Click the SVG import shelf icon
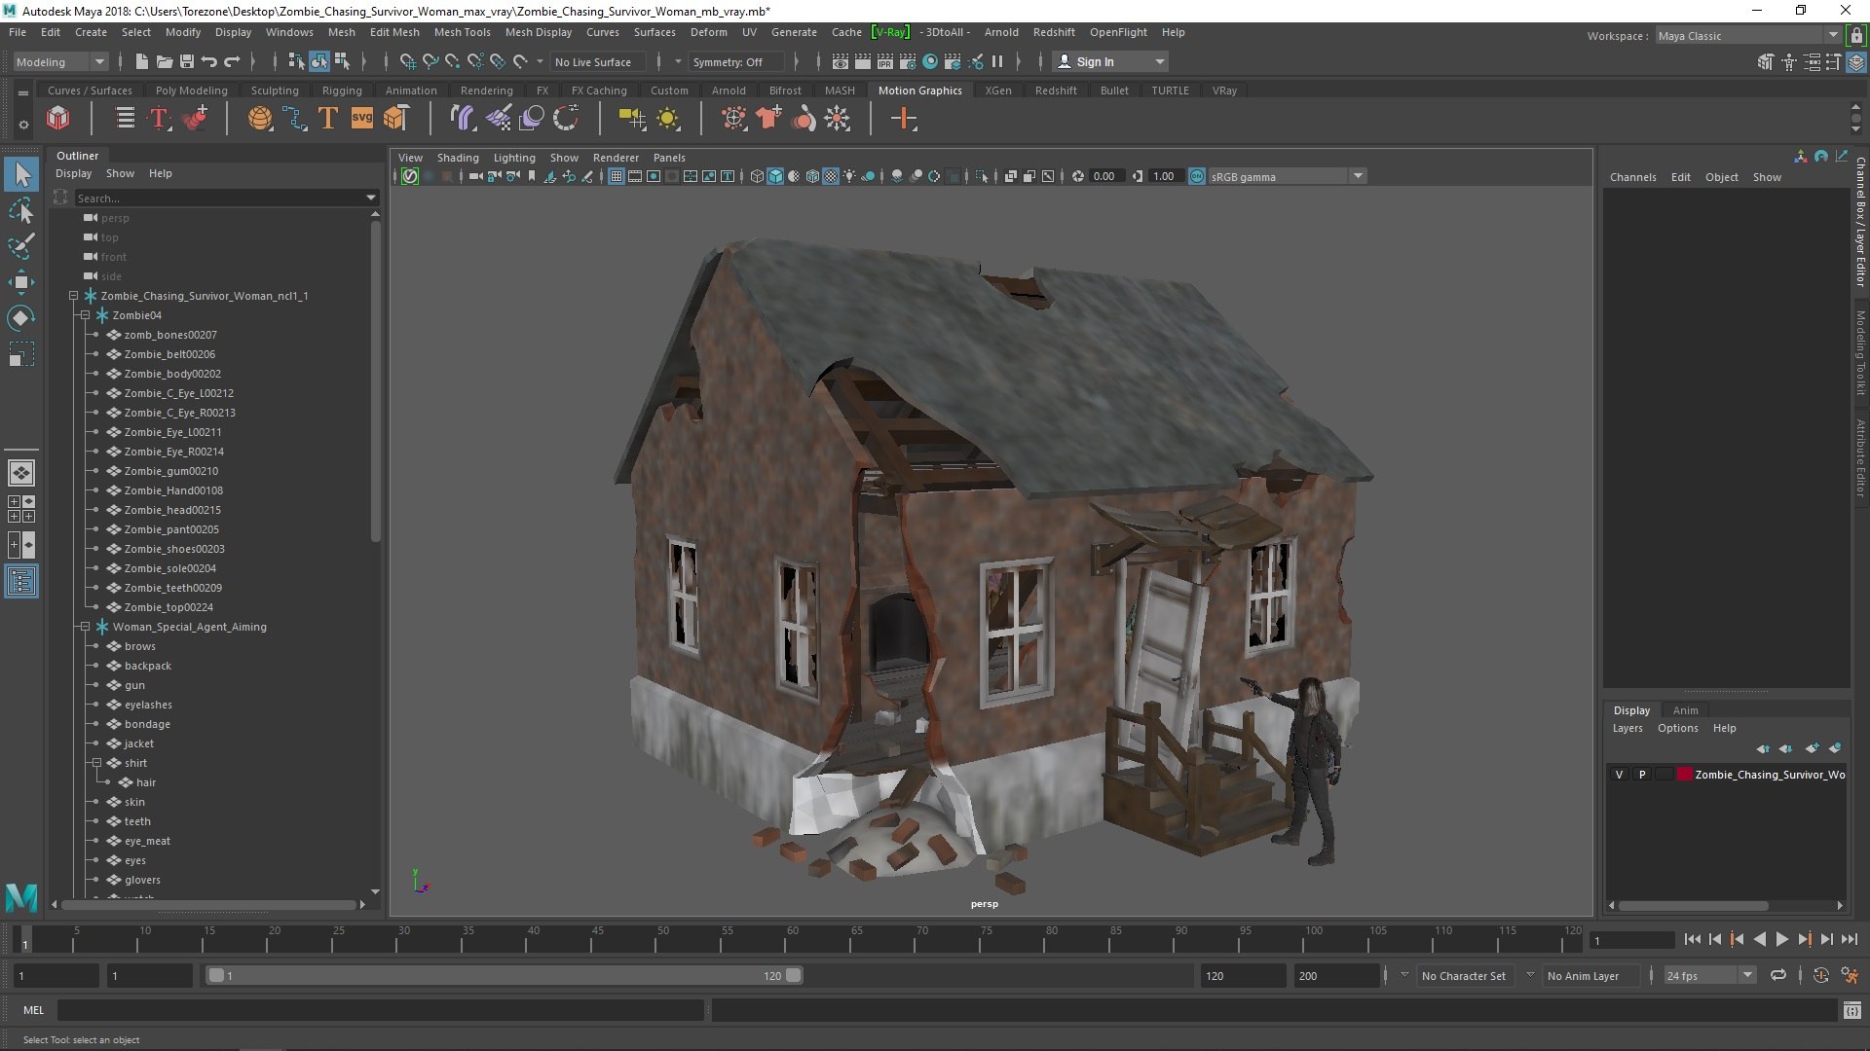1870x1051 pixels. 361,120
